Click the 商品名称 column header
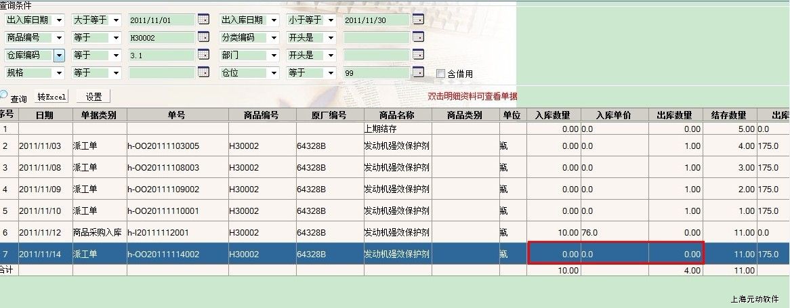This screenshot has width=790, height=308. (397, 116)
